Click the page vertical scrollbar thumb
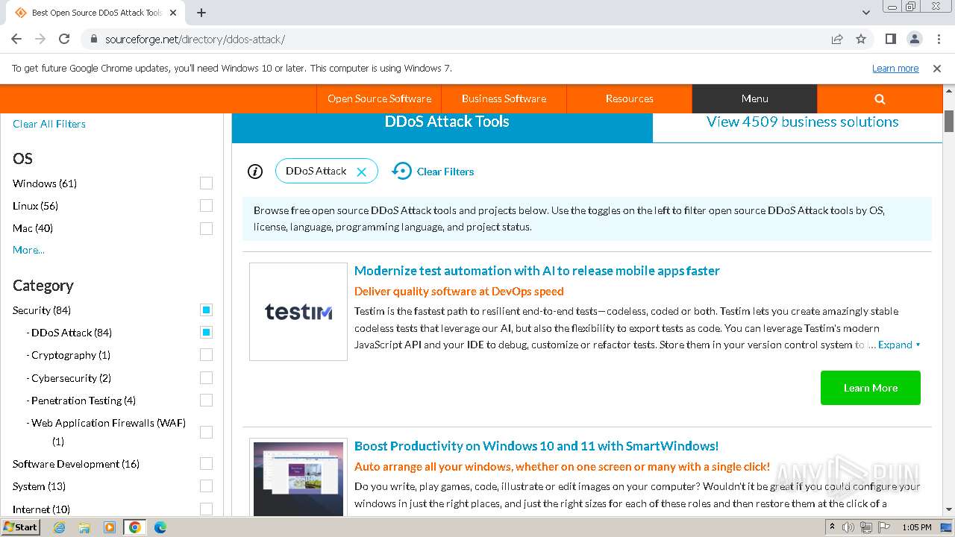The height and width of the screenshot is (537, 955). (949, 121)
